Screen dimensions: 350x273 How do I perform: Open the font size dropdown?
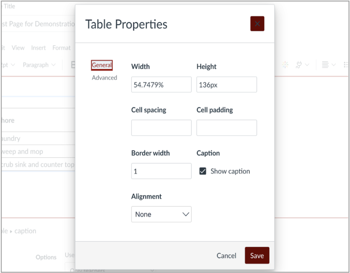point(9,65)
